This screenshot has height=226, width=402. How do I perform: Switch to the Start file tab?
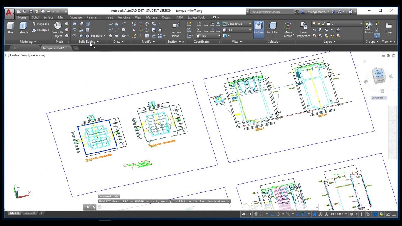pos(15,48)
